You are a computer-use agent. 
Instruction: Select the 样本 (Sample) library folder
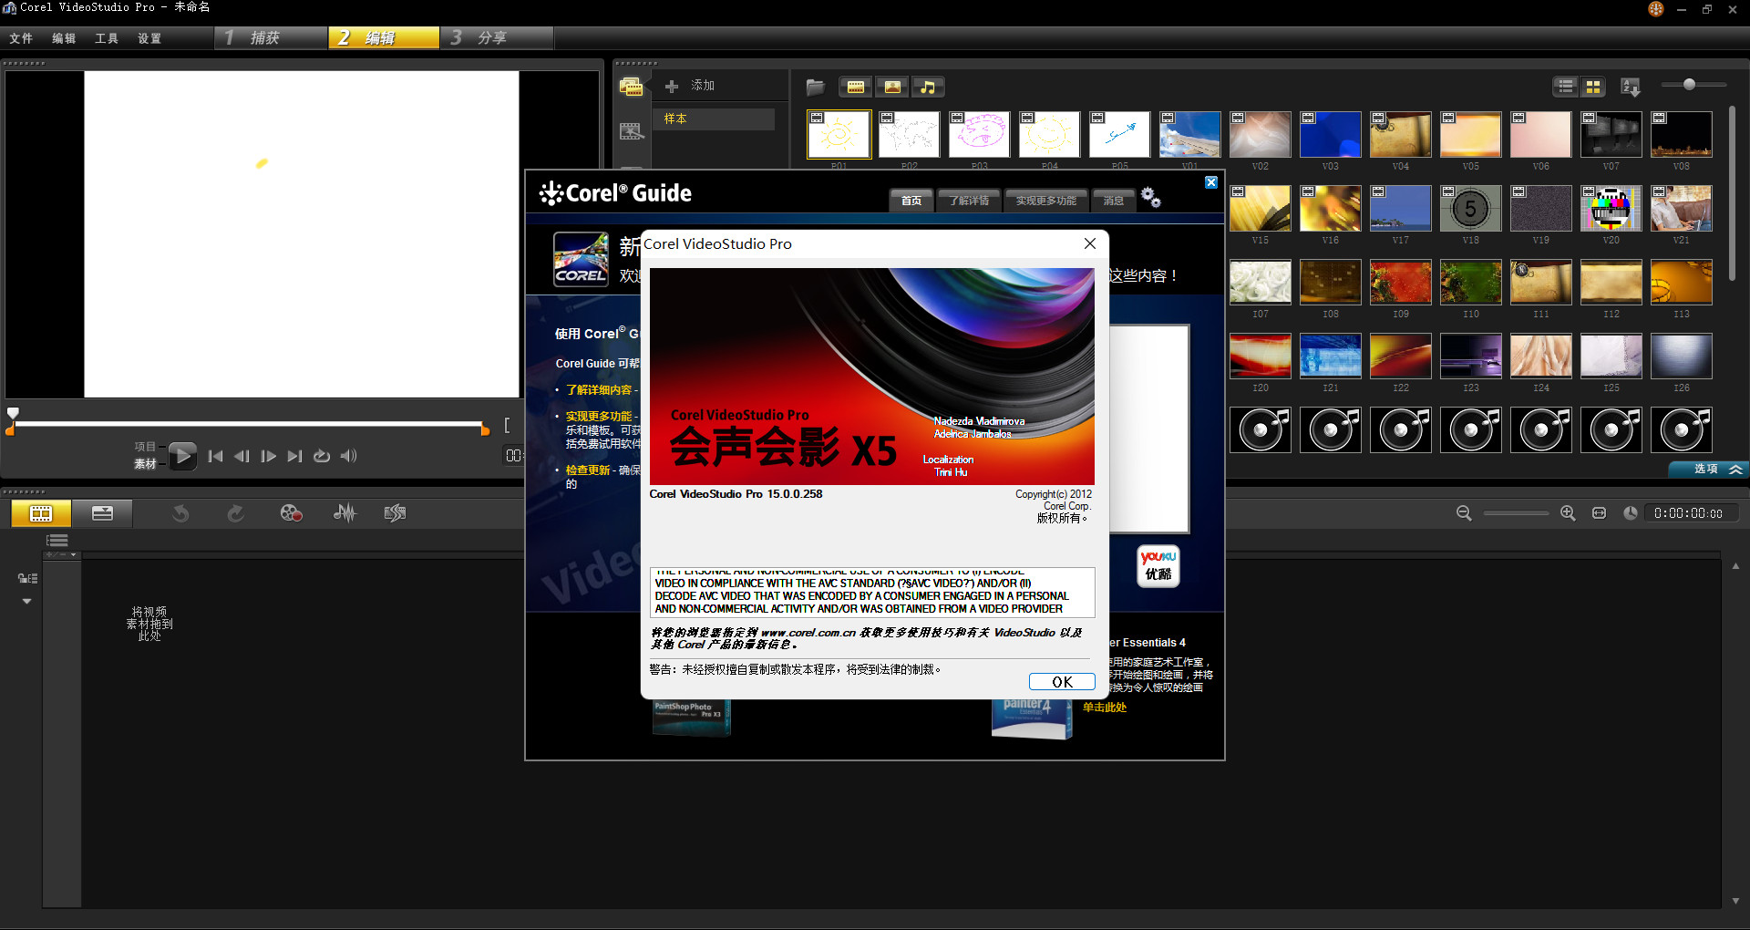point(714,119)
